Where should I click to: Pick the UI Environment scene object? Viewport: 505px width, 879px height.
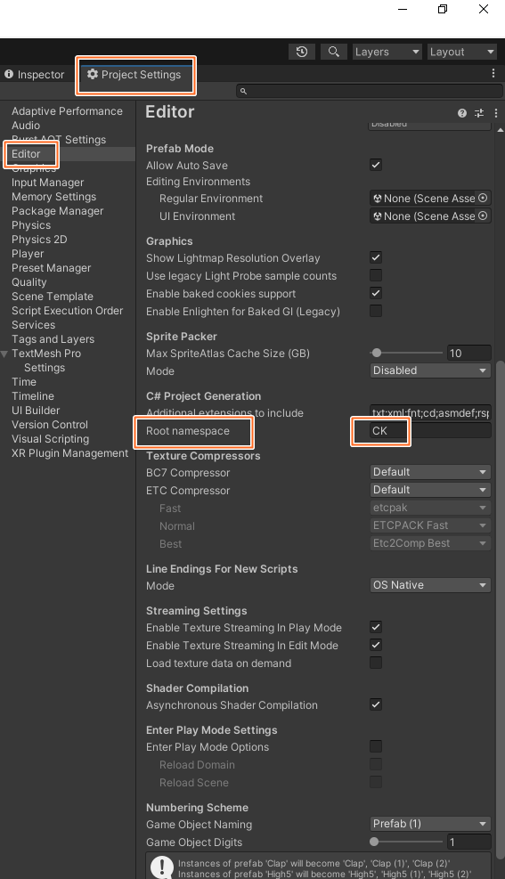click(x=483, y=216)
